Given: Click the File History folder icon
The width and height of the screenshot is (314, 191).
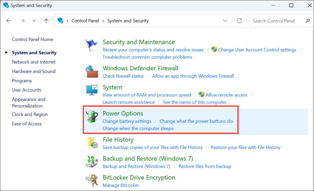Looking at the screenshot, I should coord(92,143).
